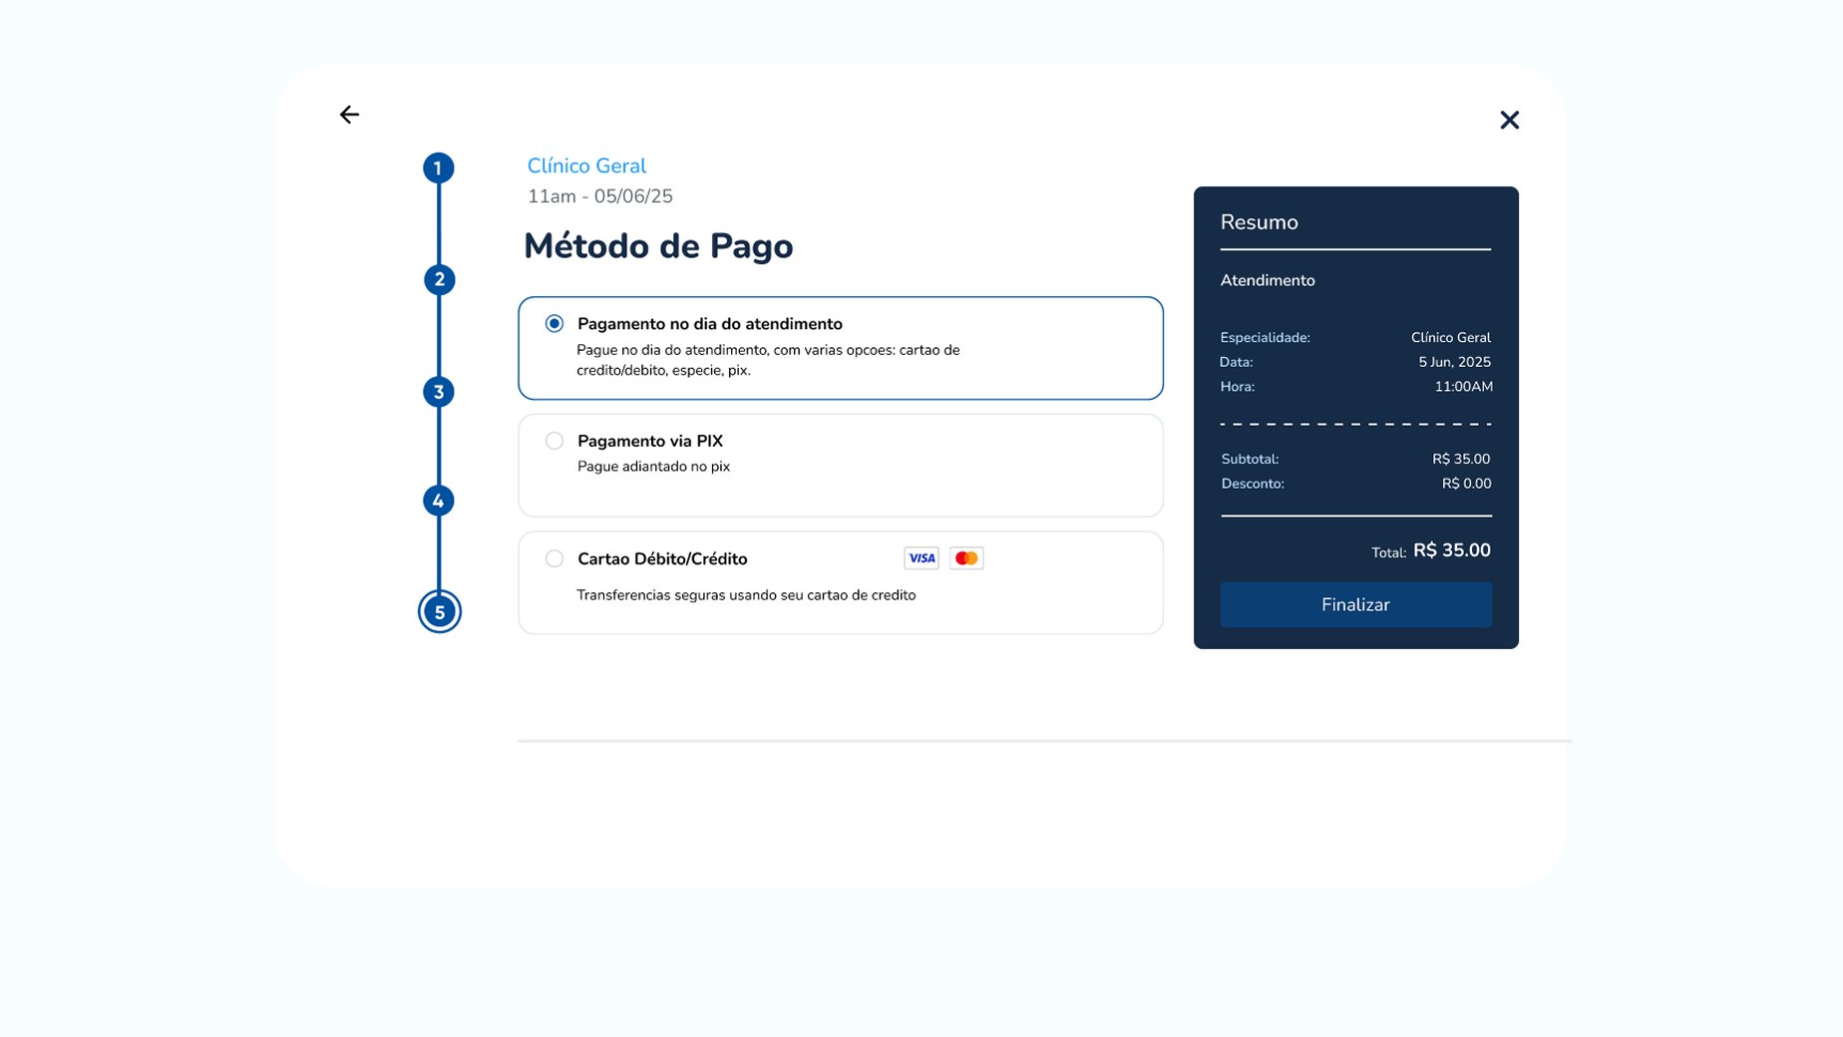Click the Total R$ 35.00 amount
1843x1037 pixels.
click(1452, 549)
